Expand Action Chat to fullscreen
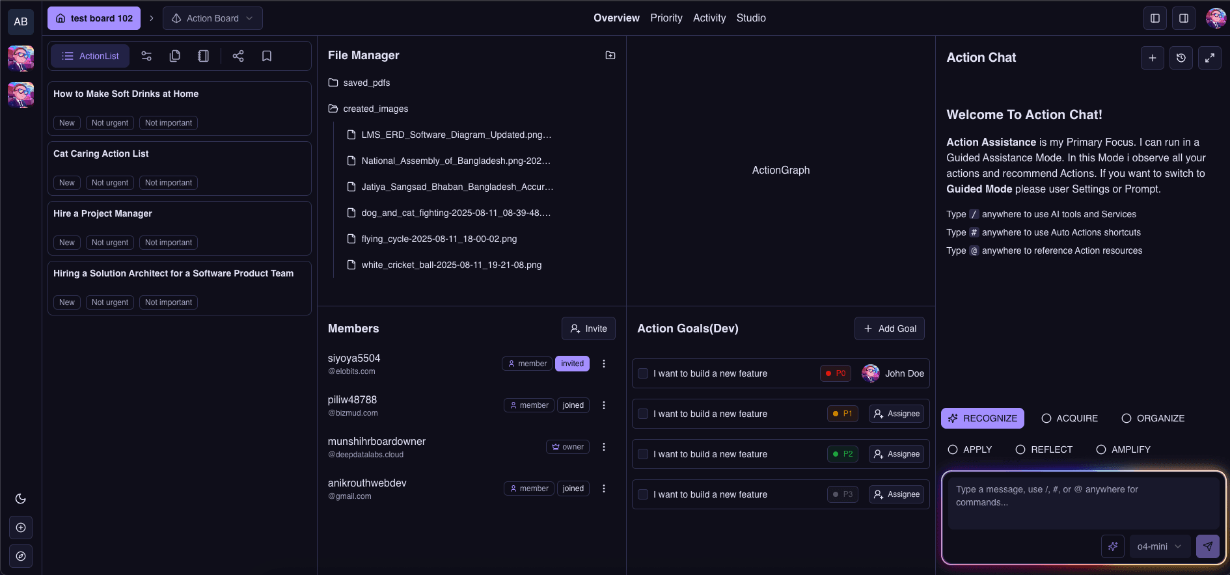The width and height of the screenshot is (1230, 575). (x=1209, y=58)
